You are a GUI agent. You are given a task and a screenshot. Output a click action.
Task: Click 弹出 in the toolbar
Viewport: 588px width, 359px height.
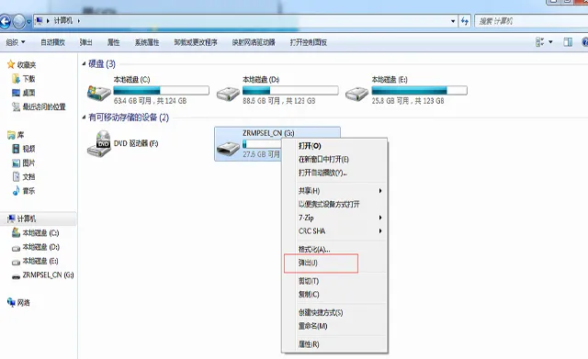(x=85, y=42)
